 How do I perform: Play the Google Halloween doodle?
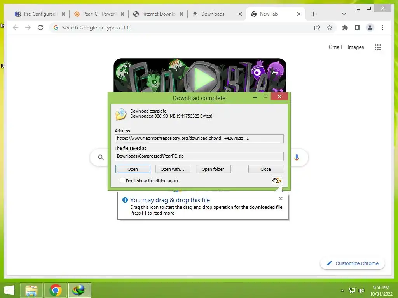click(202, 79)
